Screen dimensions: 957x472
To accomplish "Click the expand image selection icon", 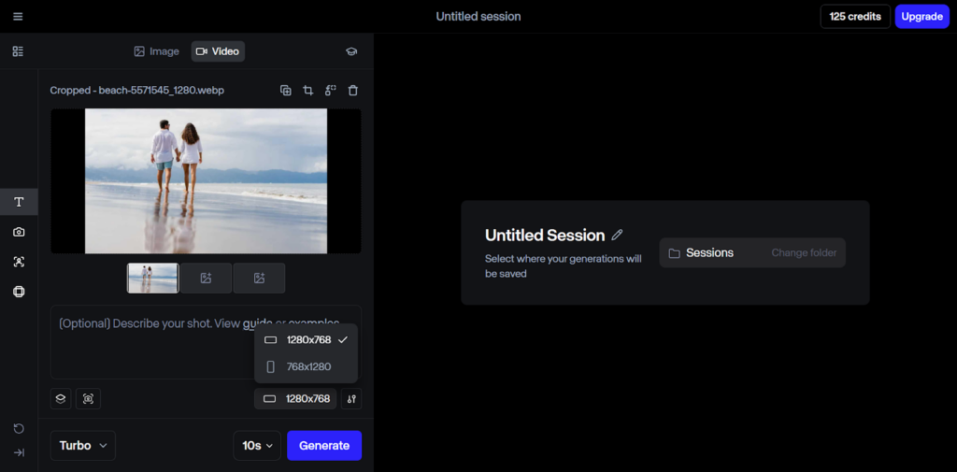I will coord(330,91).
